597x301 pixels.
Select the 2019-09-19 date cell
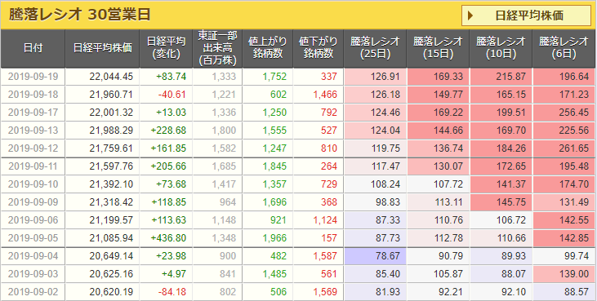pos(33,77)
